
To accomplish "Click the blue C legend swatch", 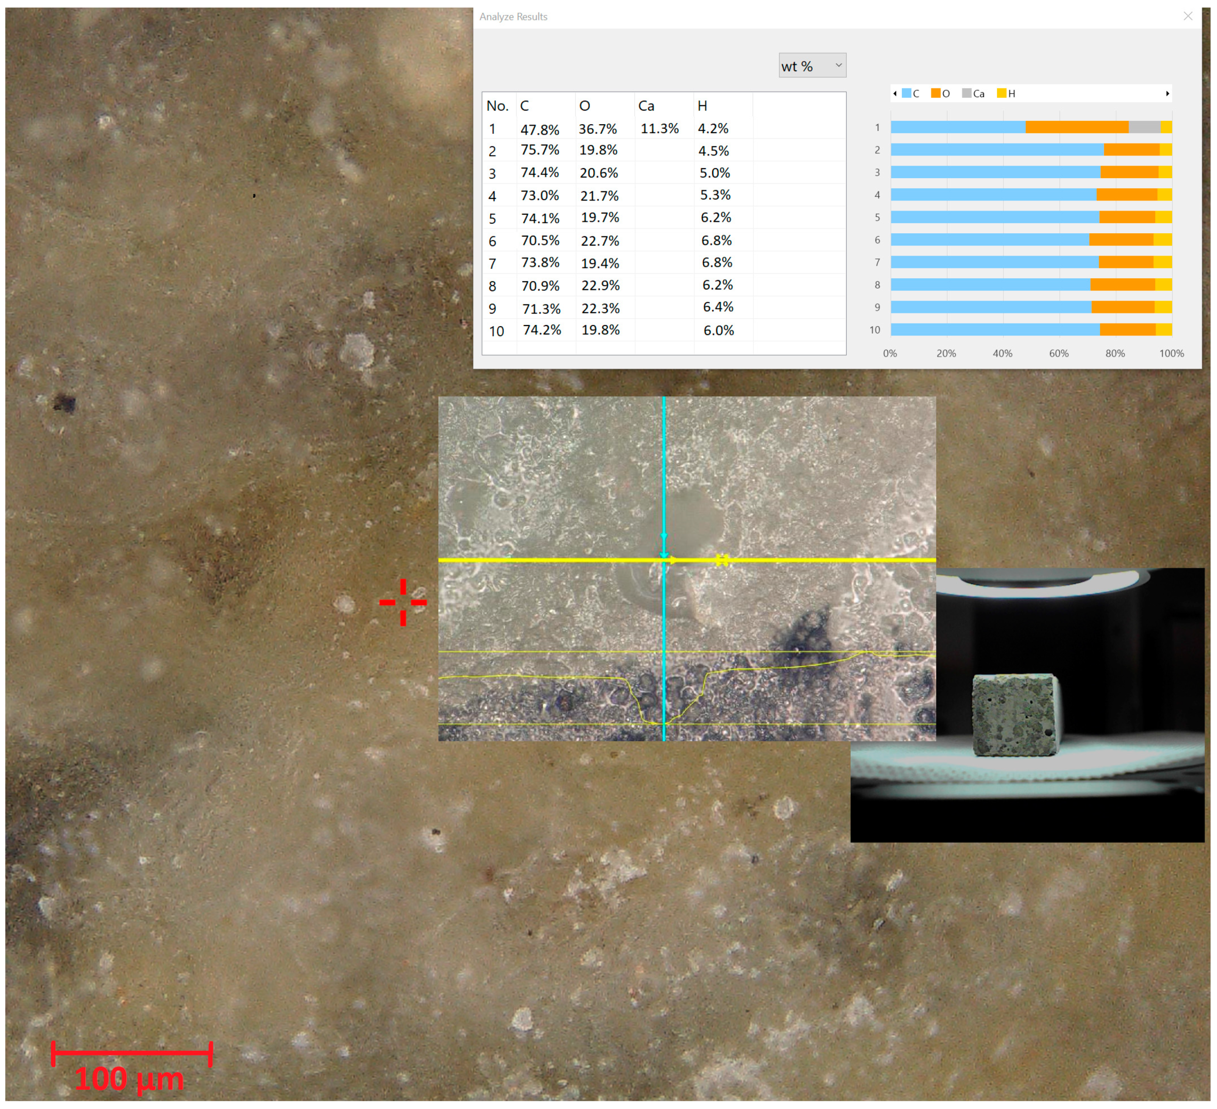I will pos(906,94).
